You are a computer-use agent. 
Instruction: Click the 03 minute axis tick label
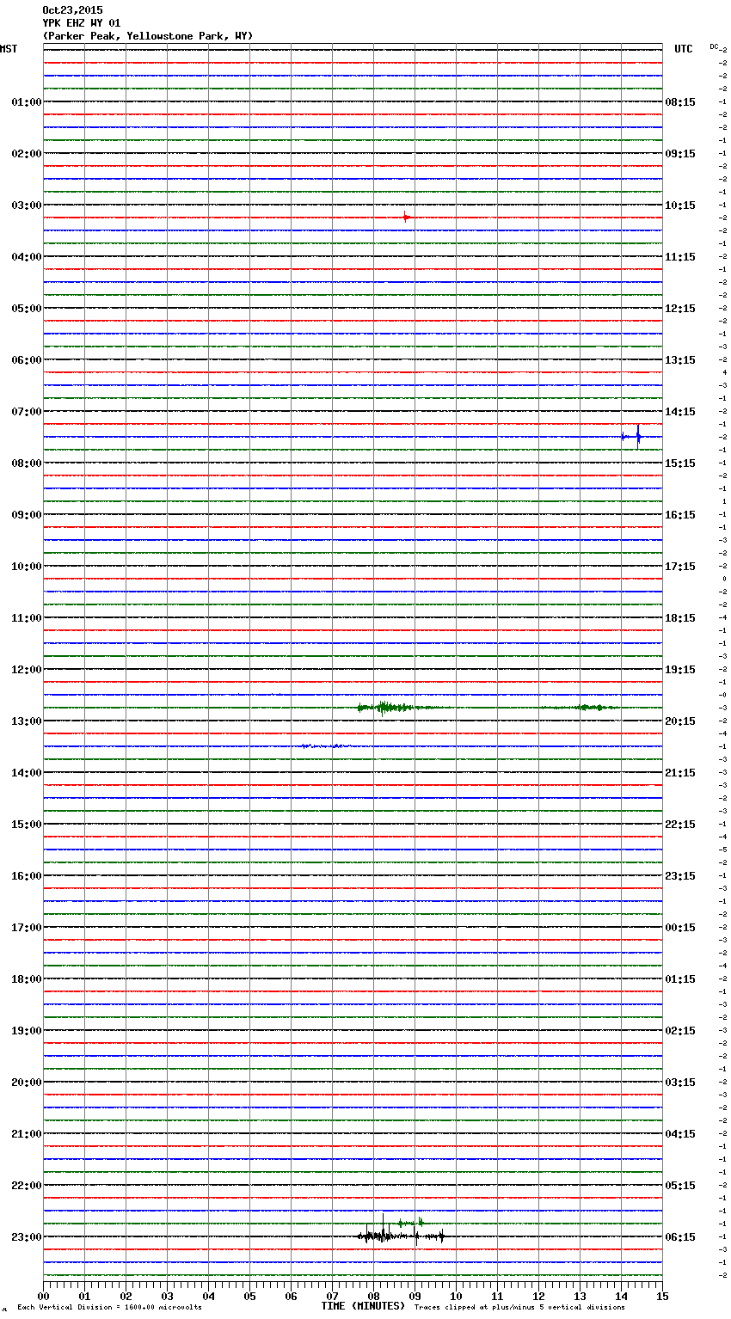tap(167, 1296)
